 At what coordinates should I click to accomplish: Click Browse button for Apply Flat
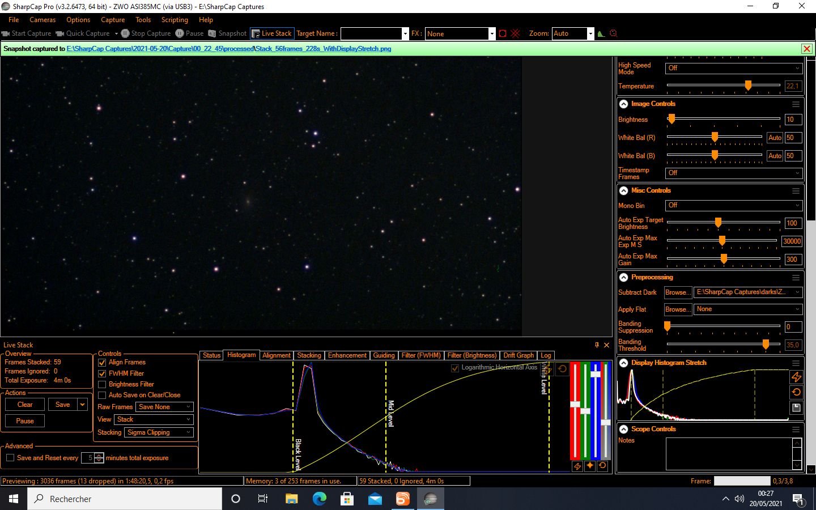pos(678,309)
